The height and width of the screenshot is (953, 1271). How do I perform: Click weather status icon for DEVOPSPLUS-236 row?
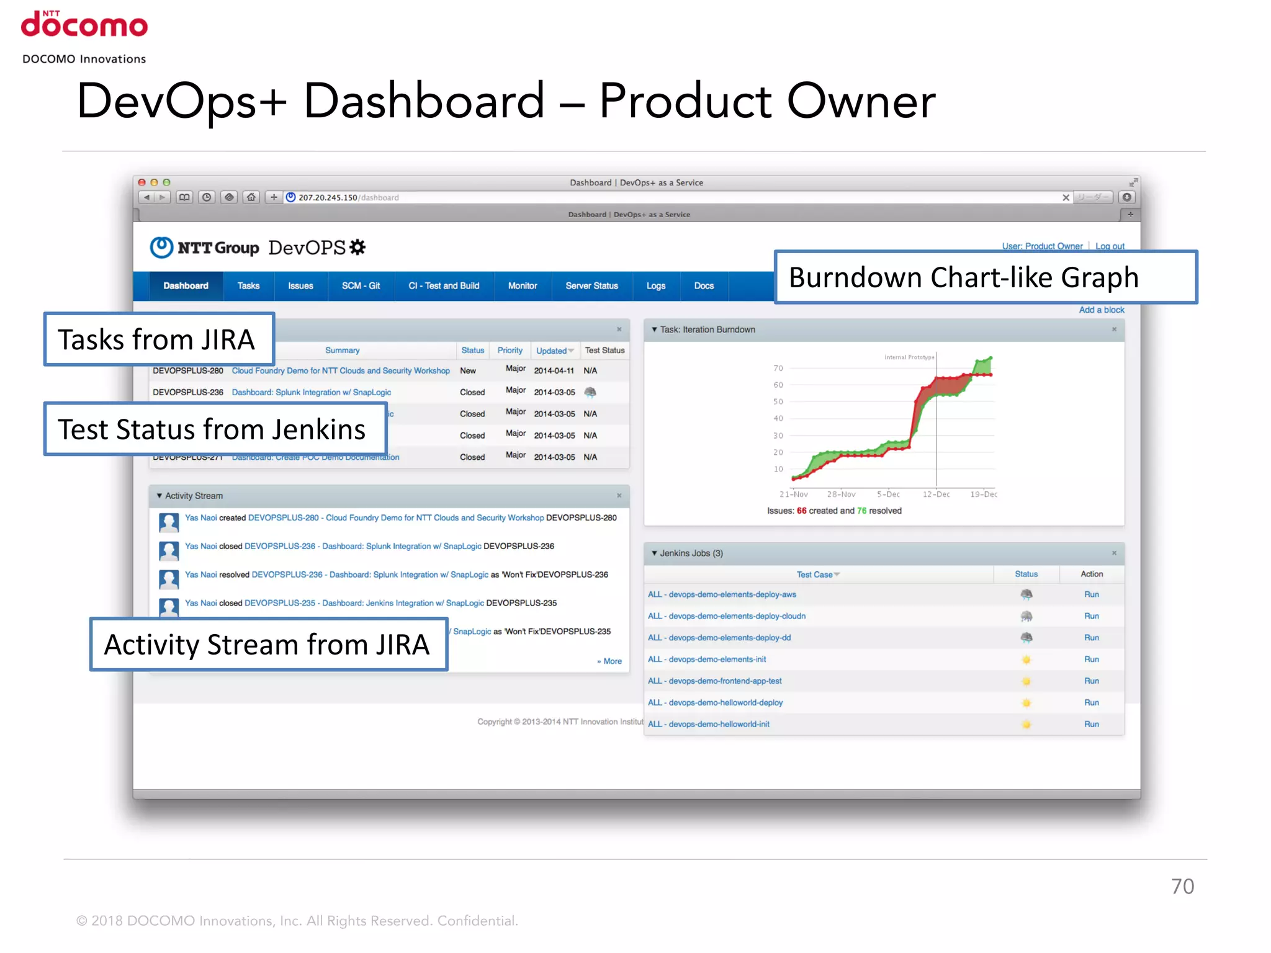[590, 392]
